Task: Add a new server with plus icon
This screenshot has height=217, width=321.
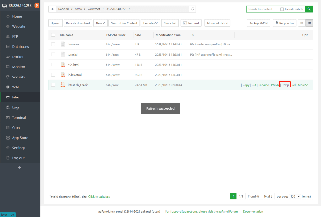Action: 20,167
